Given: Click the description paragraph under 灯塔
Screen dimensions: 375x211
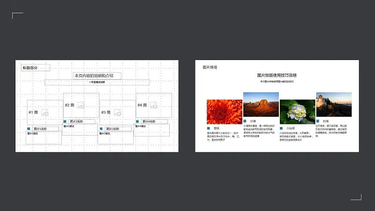Looking at the screenshot, I should click(x=331, y=131).
